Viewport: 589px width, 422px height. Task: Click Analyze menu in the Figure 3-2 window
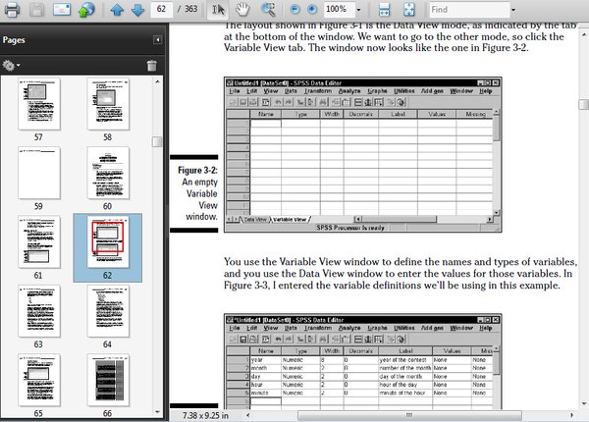point(349,91)
